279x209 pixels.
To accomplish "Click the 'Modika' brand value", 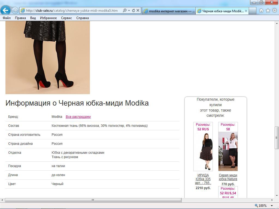I will click(x=57, y=117).
